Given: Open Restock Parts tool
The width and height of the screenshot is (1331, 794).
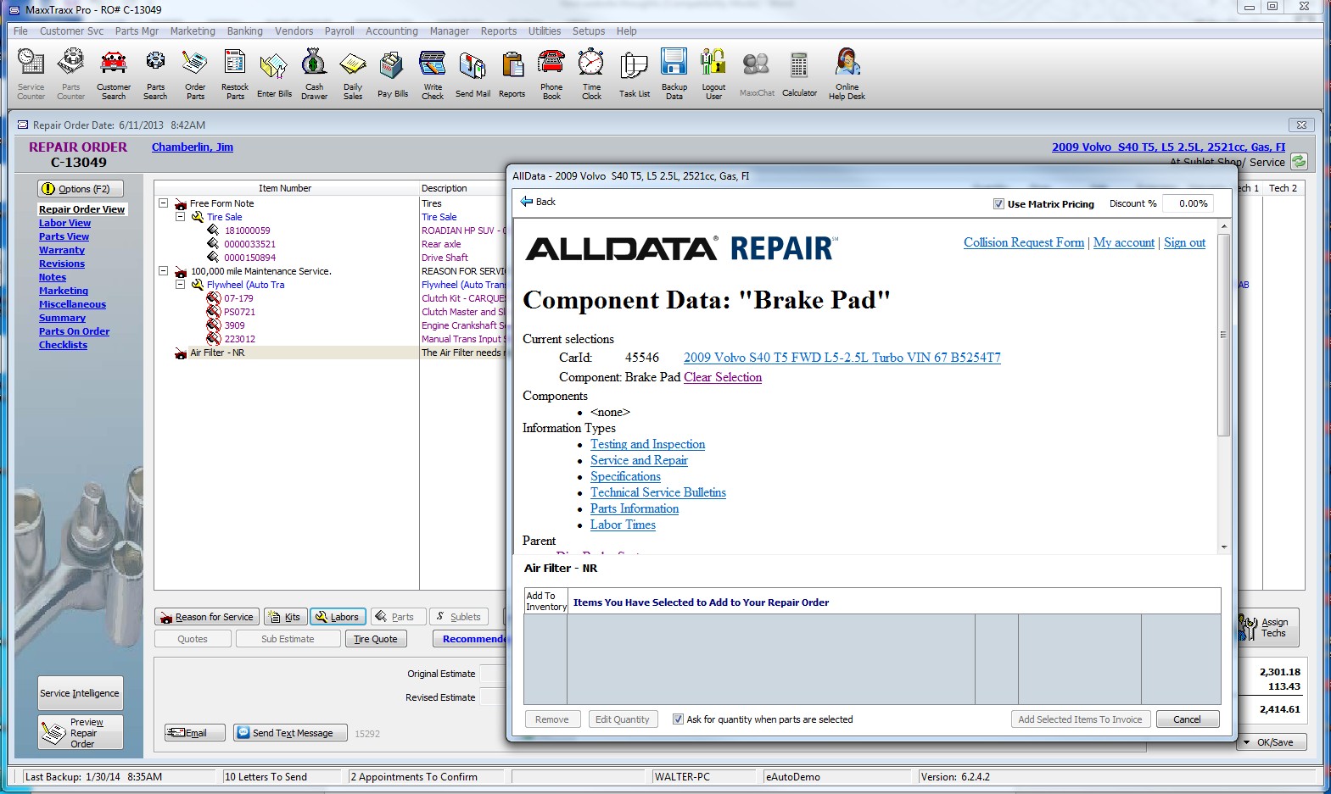Looking at the screenshot, I should point(235,75).
